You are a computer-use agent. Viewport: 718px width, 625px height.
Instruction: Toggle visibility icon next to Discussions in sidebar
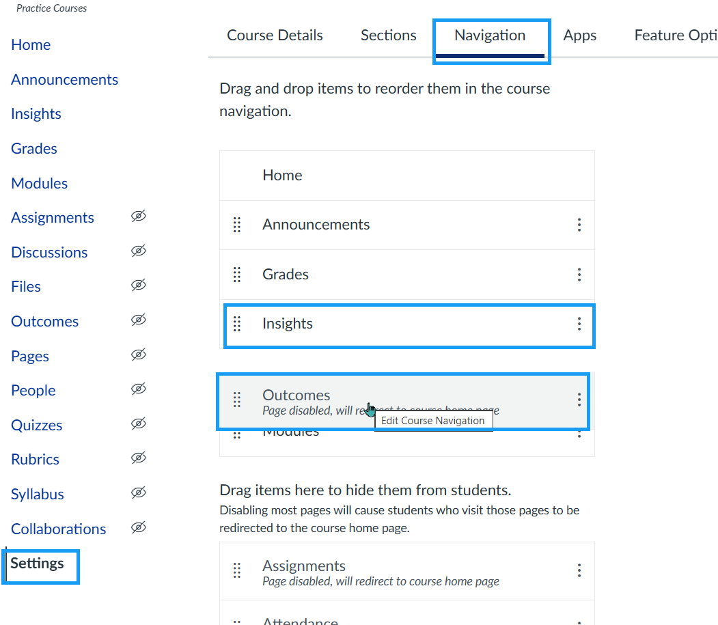(x=138, y=251)
